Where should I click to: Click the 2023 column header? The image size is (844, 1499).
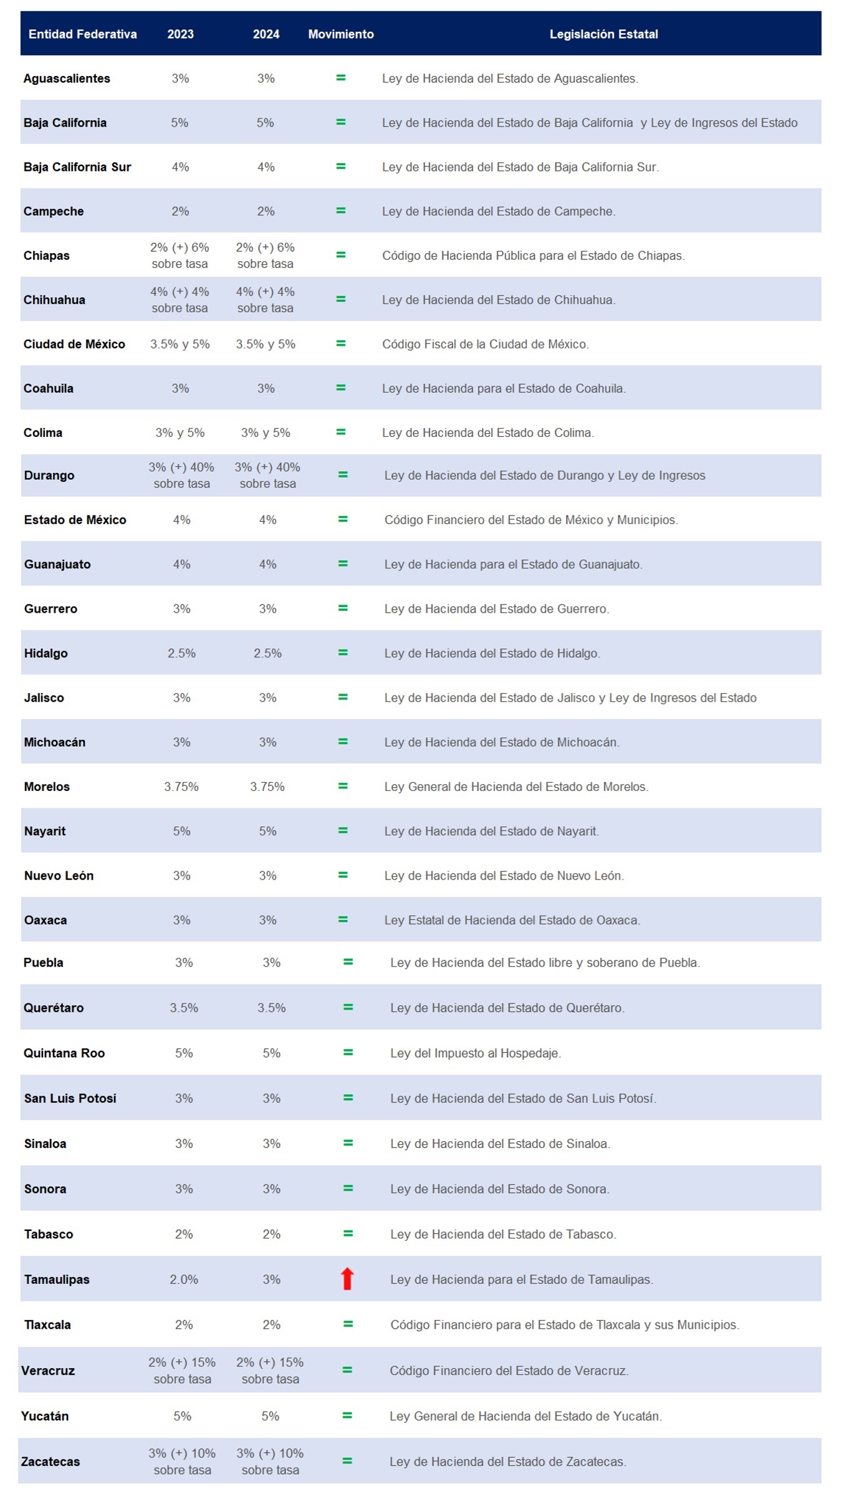click(x=181, y=34)
